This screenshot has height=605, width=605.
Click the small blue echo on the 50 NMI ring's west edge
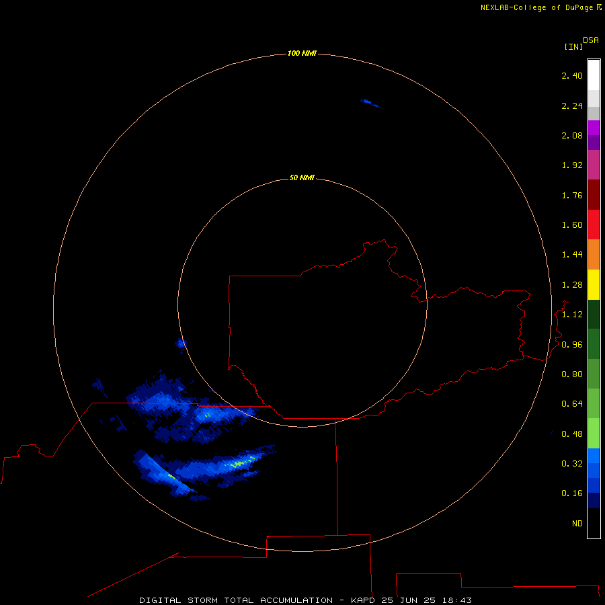click(x=182, y=345)
